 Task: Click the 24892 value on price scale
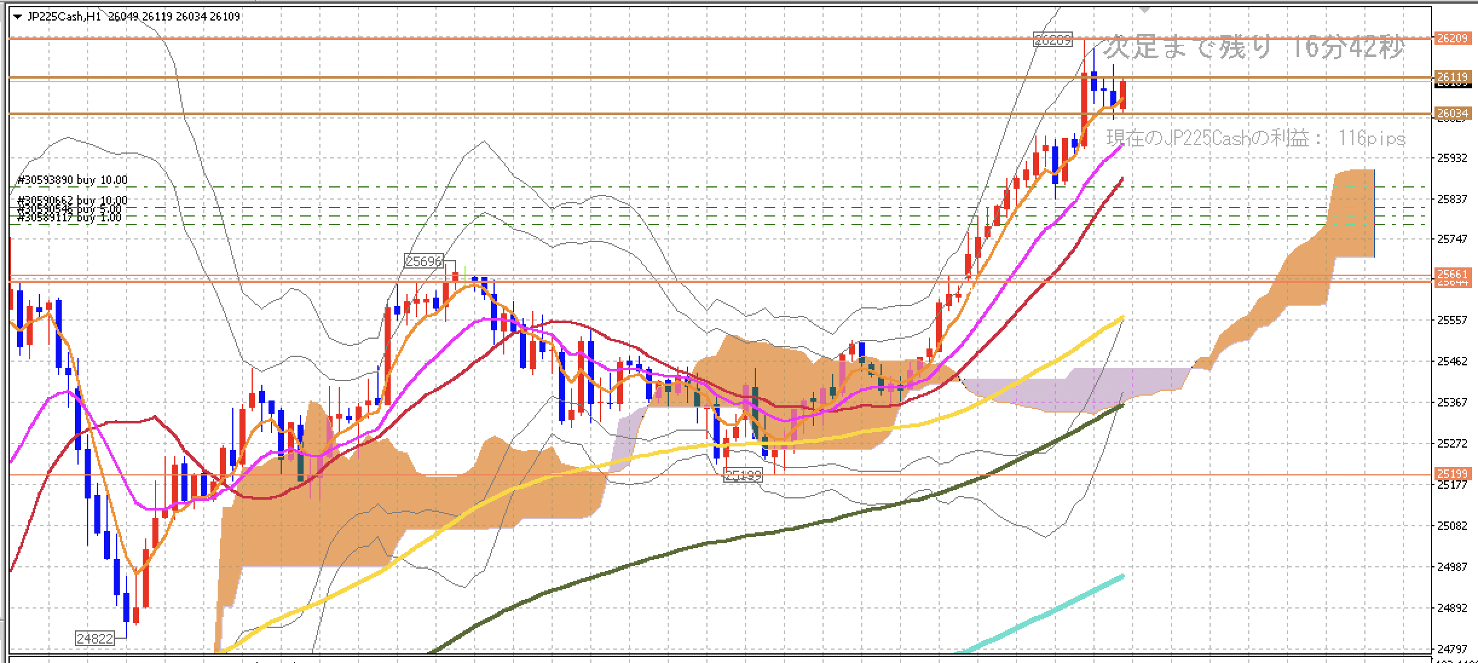(x=1452, y=608)
